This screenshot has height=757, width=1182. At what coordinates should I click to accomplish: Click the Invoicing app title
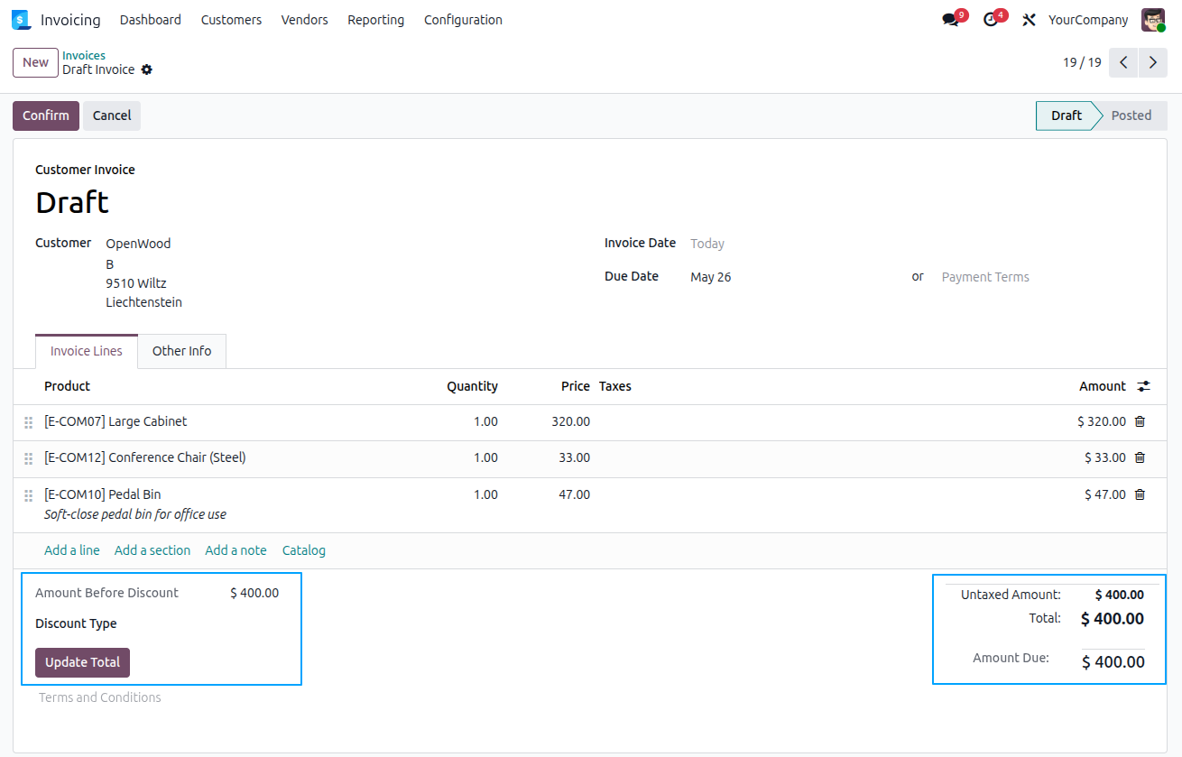pyautogui.click(x=70, y=20)
